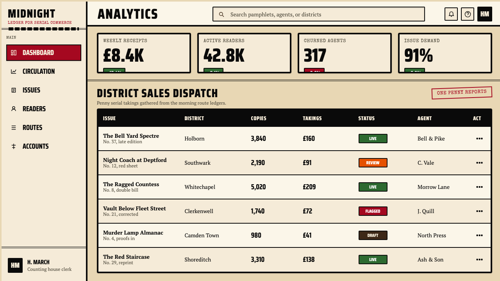
Task: Open the help question-mark icon
Action: 468,14
